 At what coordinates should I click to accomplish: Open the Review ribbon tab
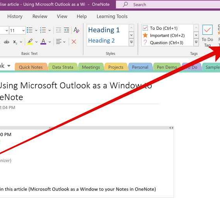[x=40, y=17]
